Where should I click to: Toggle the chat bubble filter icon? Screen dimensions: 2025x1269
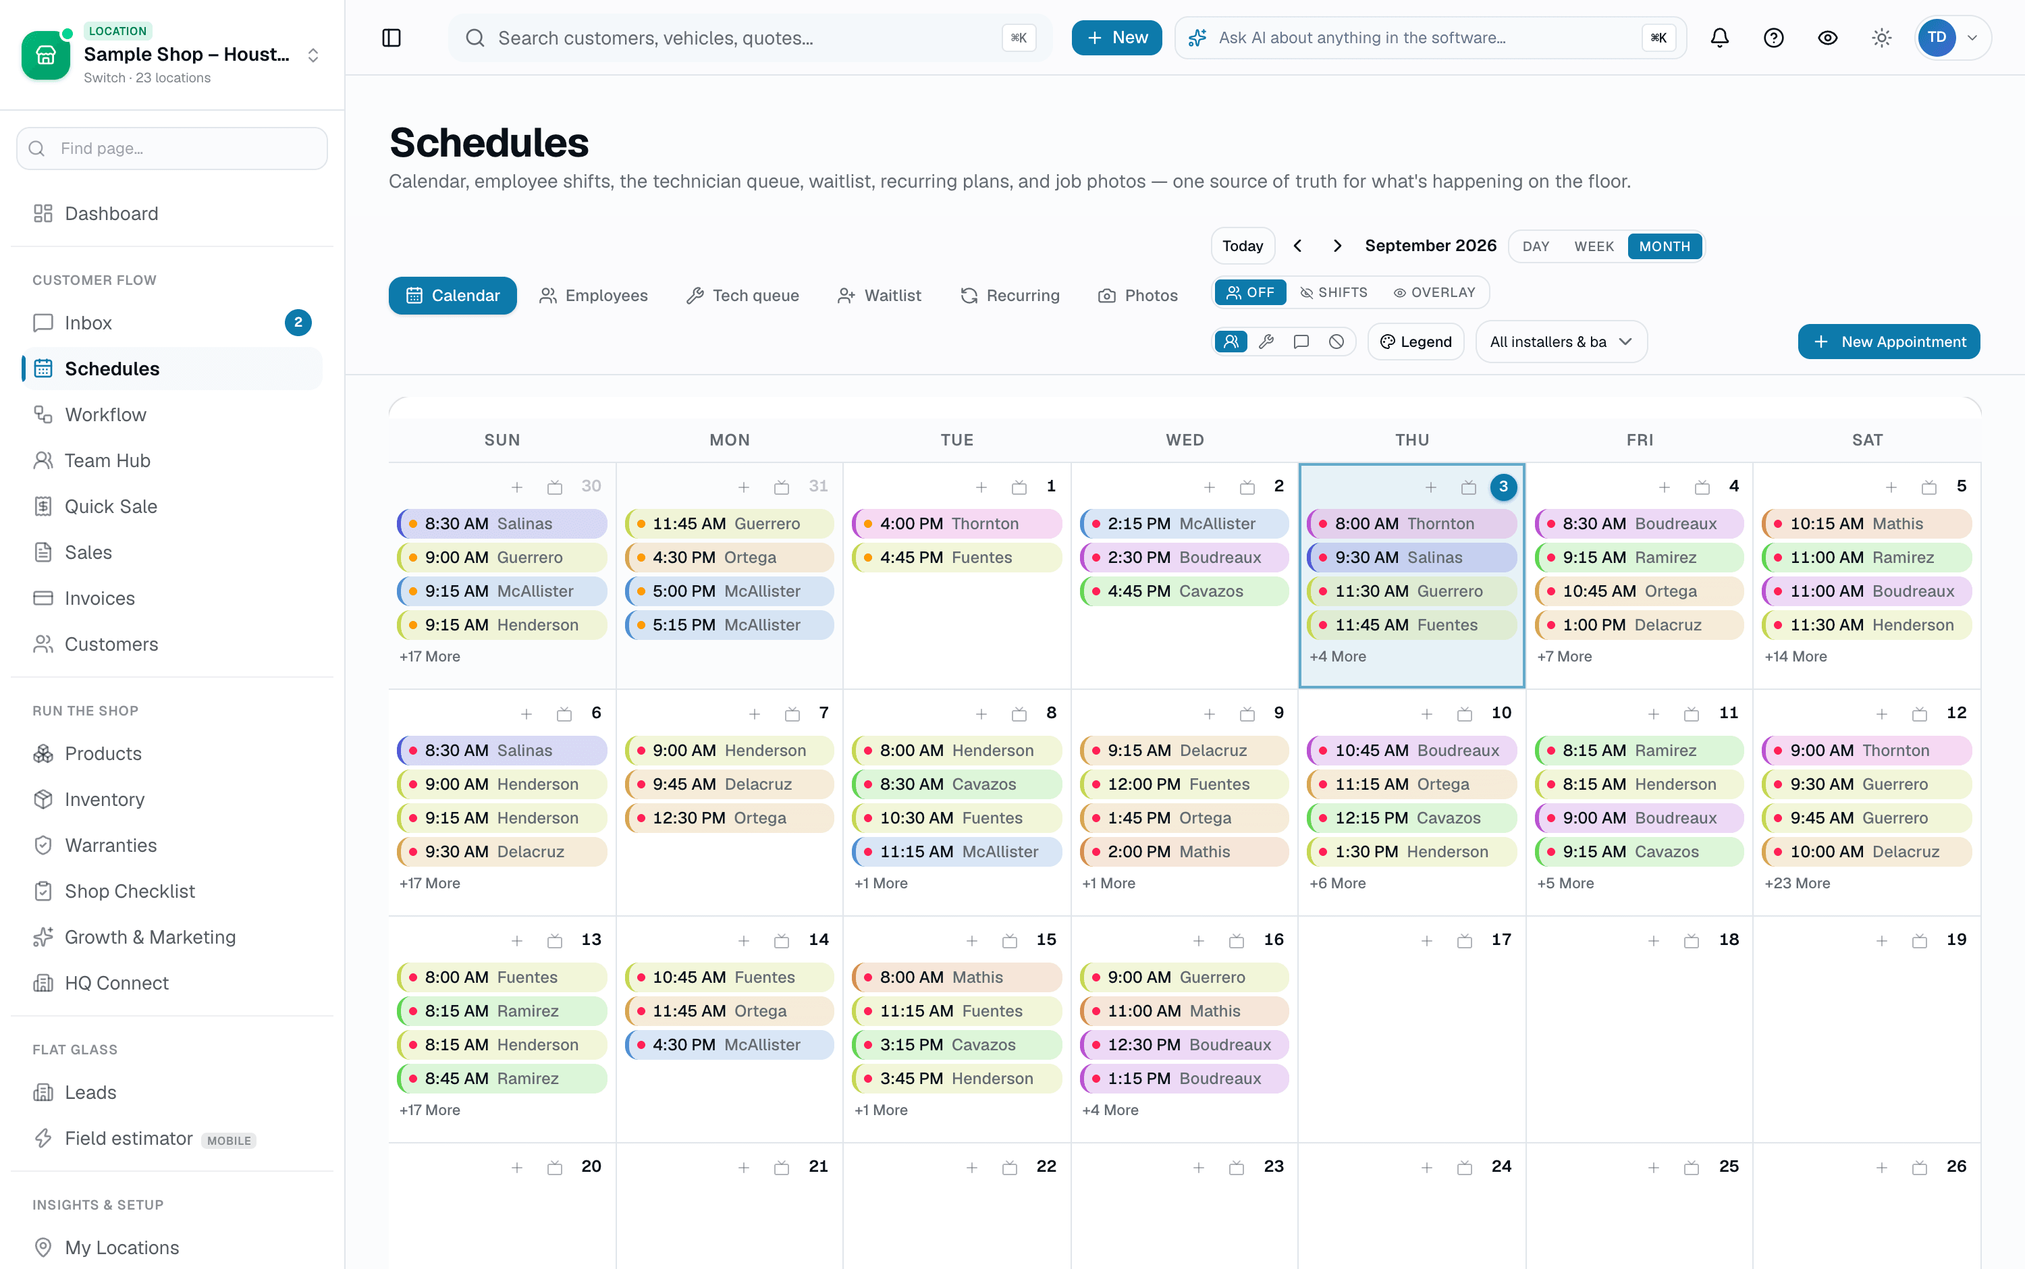click(1301, 342)
